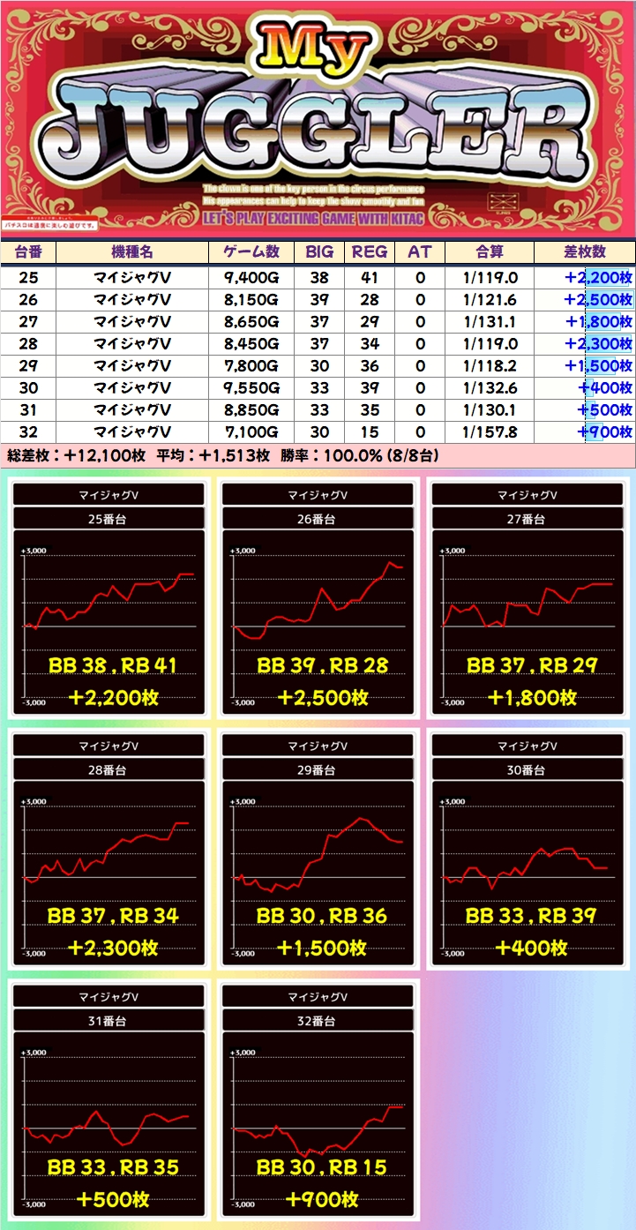
Task: Click the 差枚数 column header
Action: (584, 251)
